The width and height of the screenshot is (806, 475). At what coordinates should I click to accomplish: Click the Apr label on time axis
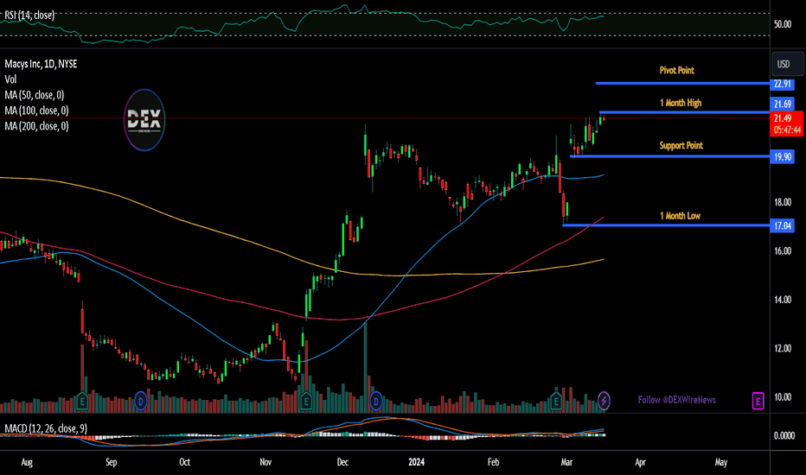point(641,462)
